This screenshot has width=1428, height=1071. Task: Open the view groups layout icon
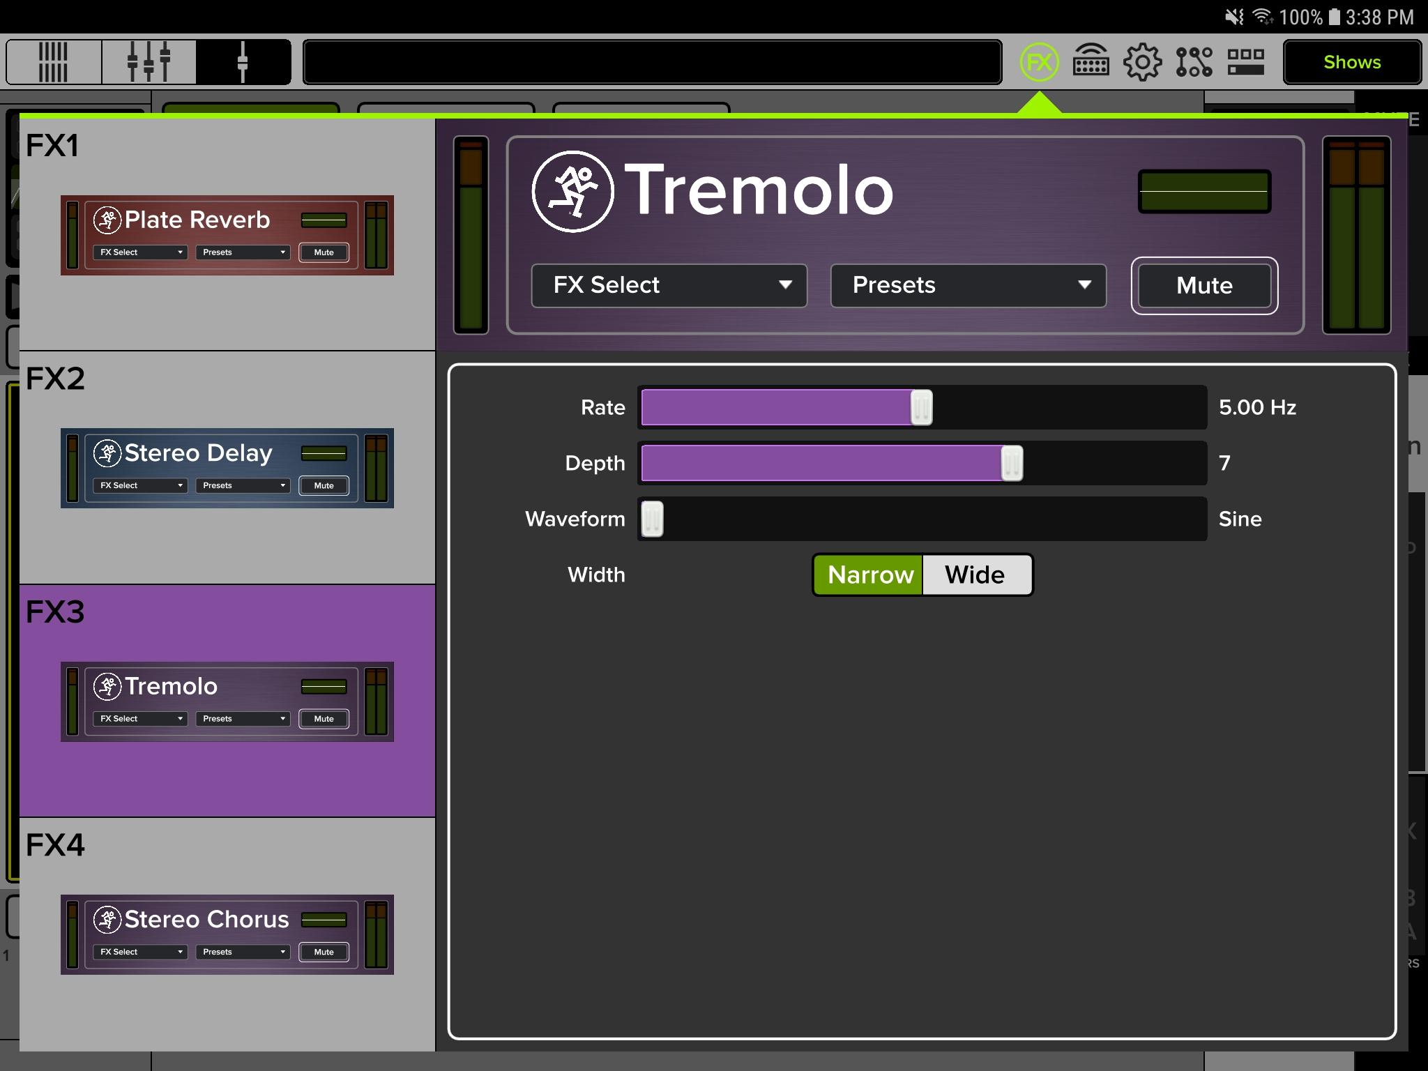click(x=1246, y=62)
